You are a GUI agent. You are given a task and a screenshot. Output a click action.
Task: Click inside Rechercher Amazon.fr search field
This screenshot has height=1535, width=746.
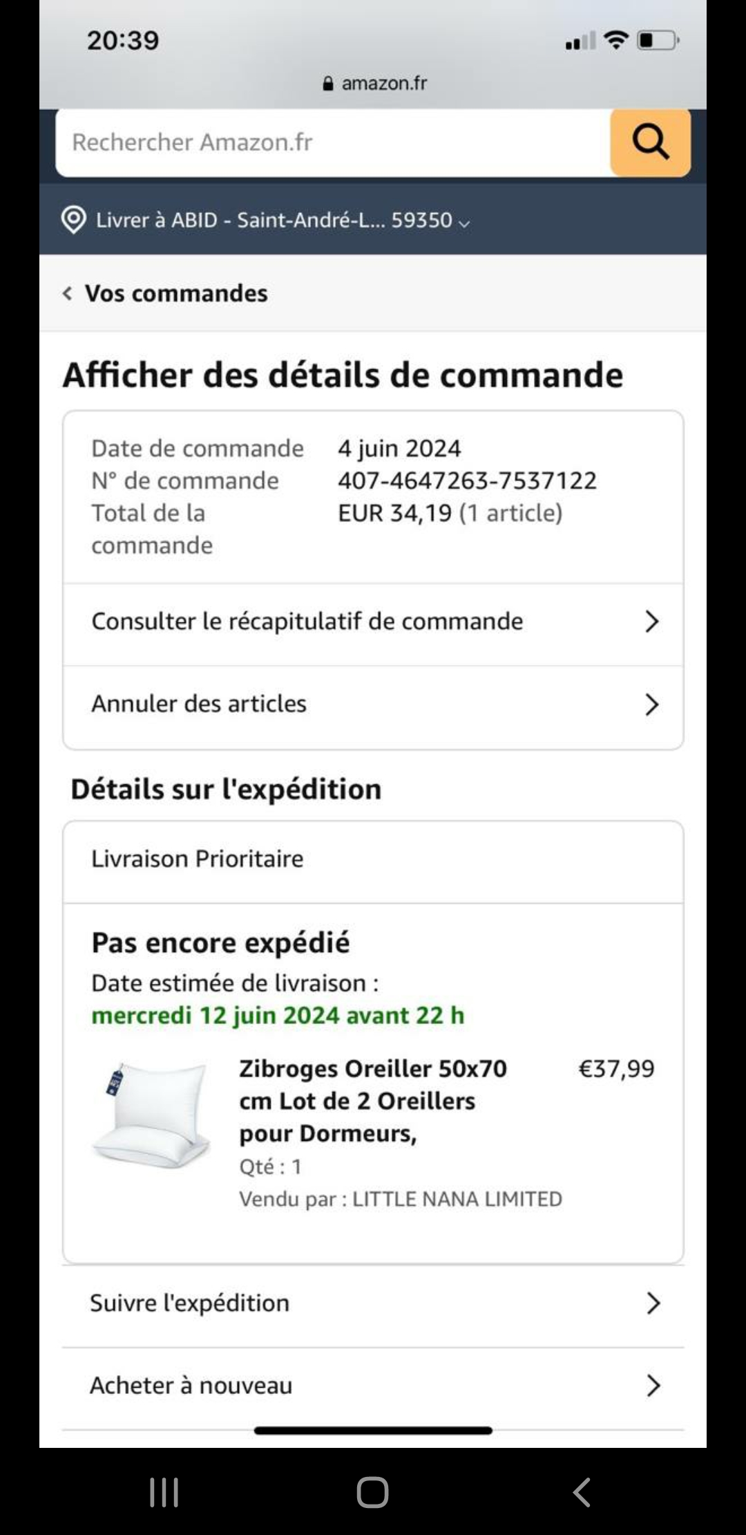click(x=333, y=142)
